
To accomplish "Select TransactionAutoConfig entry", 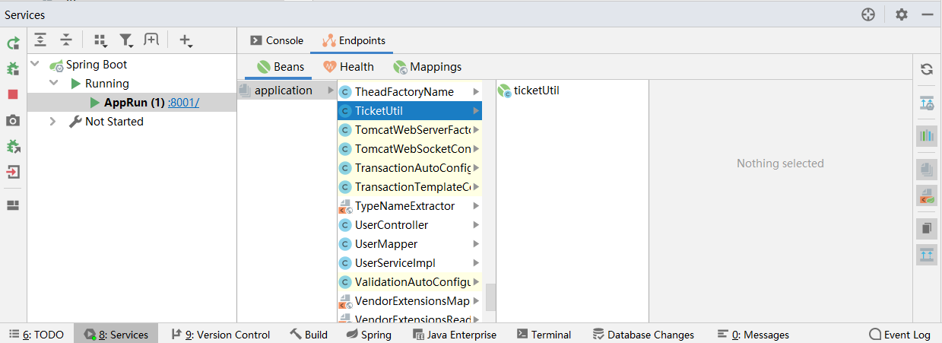I will 409,168.
